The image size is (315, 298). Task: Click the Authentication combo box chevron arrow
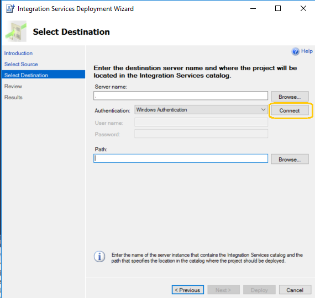(x=263, y=110)
